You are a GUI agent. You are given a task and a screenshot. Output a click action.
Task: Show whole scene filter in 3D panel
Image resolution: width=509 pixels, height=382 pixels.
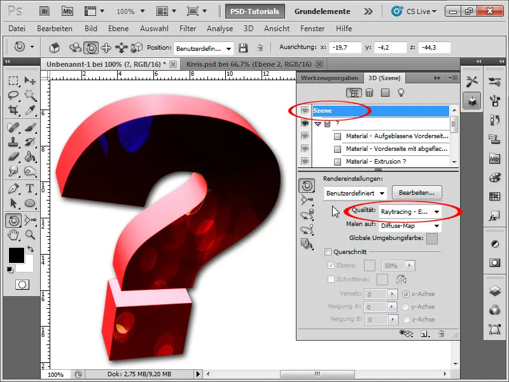pos(354,93)
